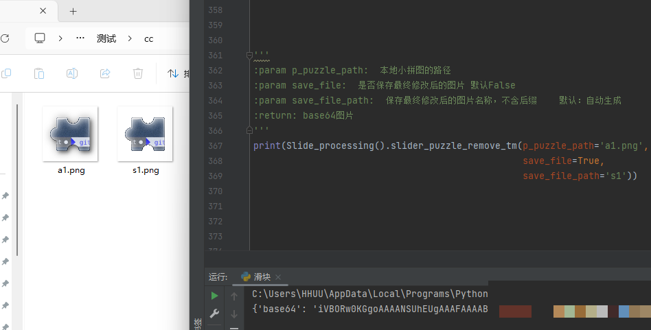The width and height of the screenshot is (651, 330).
Task: Open a new File Explorer tab
Action: coord(73,11)
